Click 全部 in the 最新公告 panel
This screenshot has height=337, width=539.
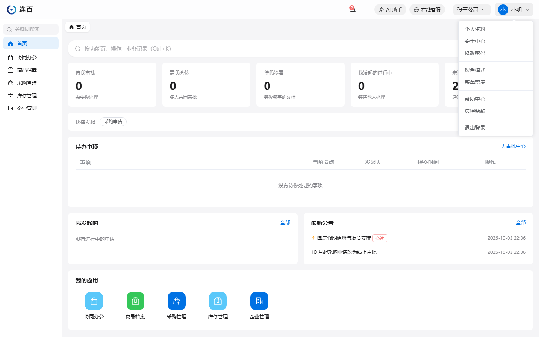[x=521, y=222]
